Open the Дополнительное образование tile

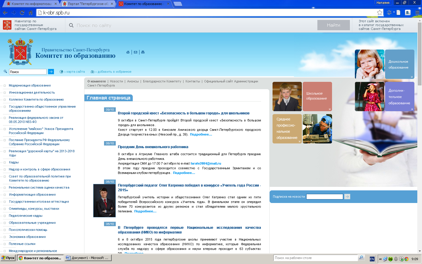[399, 97]
